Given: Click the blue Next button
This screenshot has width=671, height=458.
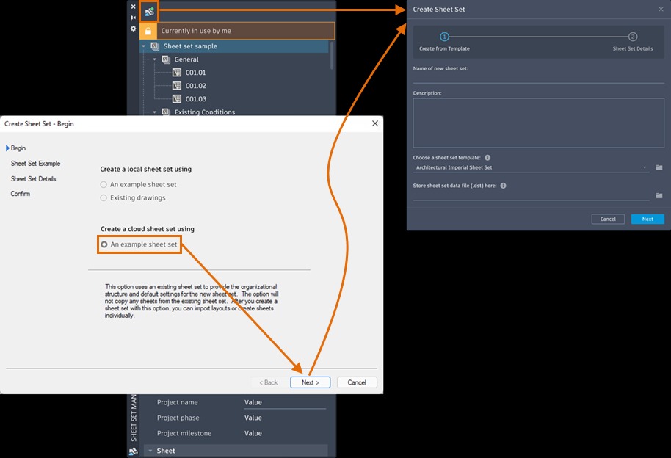Looking at the screenshot, I should click(648, 219).
